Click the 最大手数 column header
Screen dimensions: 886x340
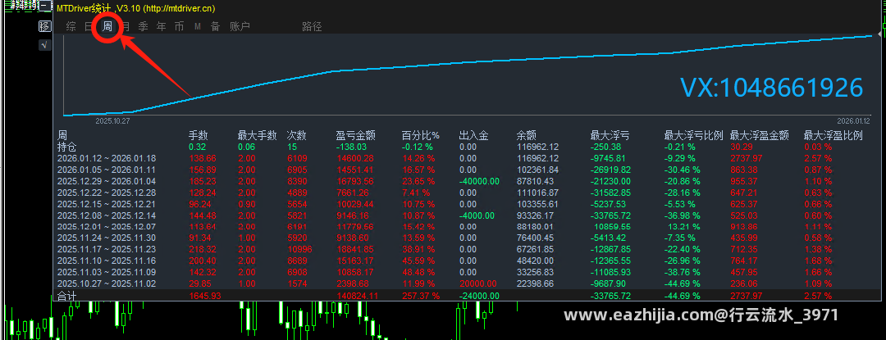pyautogui.click(x=257, y=135)
